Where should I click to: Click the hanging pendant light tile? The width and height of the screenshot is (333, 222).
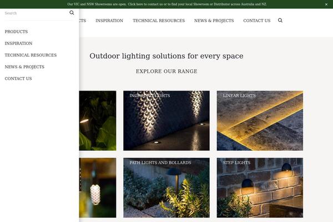[98, 188]
